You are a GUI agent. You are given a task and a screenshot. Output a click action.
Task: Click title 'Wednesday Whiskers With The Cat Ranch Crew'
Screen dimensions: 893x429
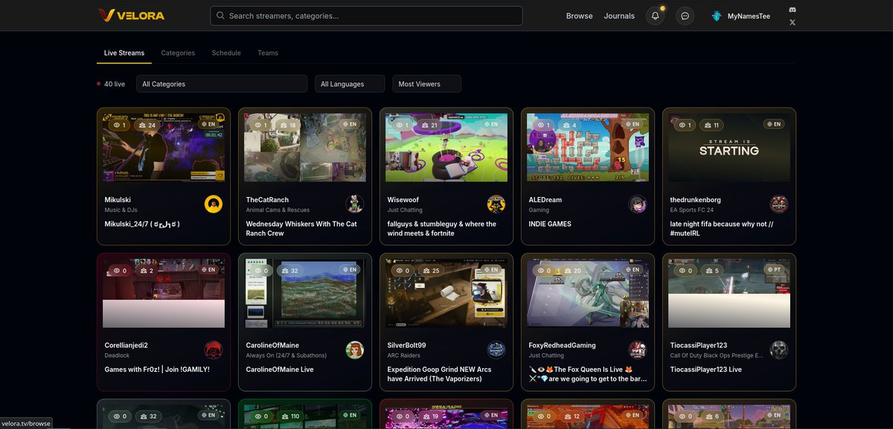click(301, 228)
